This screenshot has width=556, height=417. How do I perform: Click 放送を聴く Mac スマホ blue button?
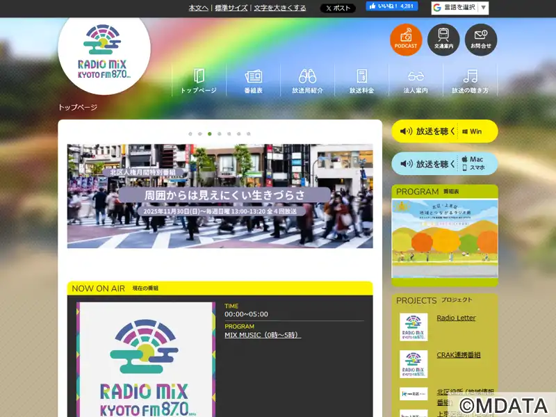(x=445, y=163)
